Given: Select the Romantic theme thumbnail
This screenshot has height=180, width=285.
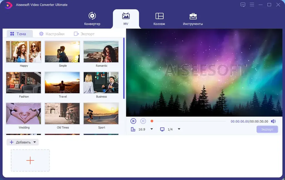Looking at the screenshot, I should click(x=101, y=52).
